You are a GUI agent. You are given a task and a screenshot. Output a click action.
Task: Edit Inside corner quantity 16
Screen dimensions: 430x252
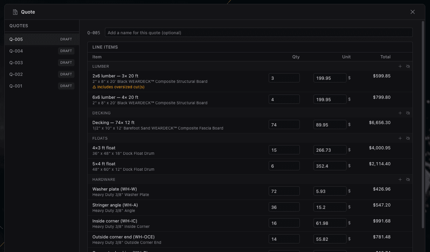pyautogui.click(x=284, y=223)
